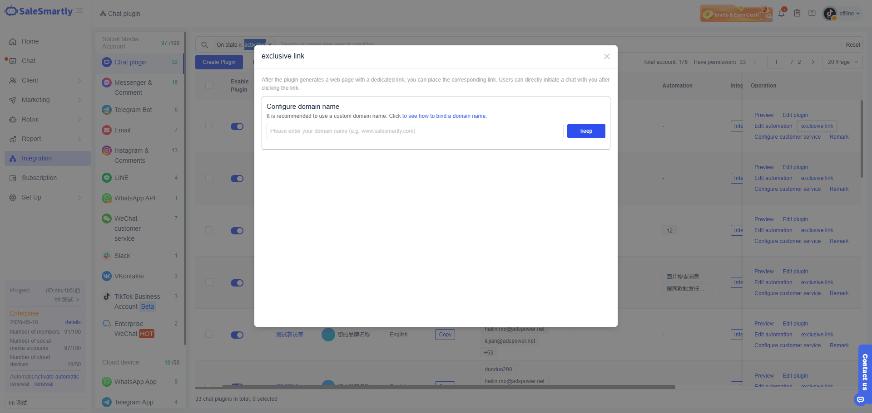The width and height of the screenshot is (872, 413).
Task: Close the exclusive link dialog
Action: 607,57
